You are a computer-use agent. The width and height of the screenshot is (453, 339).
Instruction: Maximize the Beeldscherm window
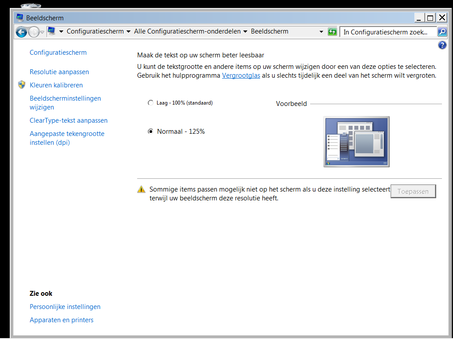pos(430,18)
